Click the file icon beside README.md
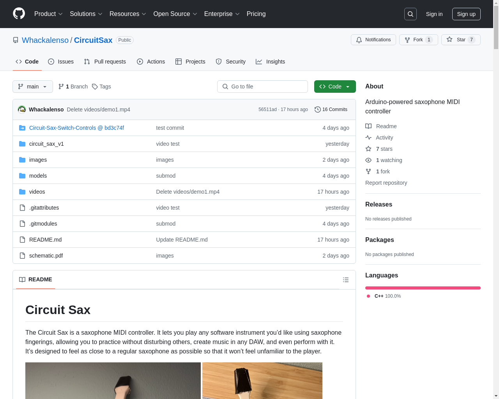The height and width of the screenshot is (399, 499). pyautogui.click(x=22, y=240)
